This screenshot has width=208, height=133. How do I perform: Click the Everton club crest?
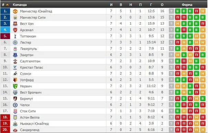point(15,55)
